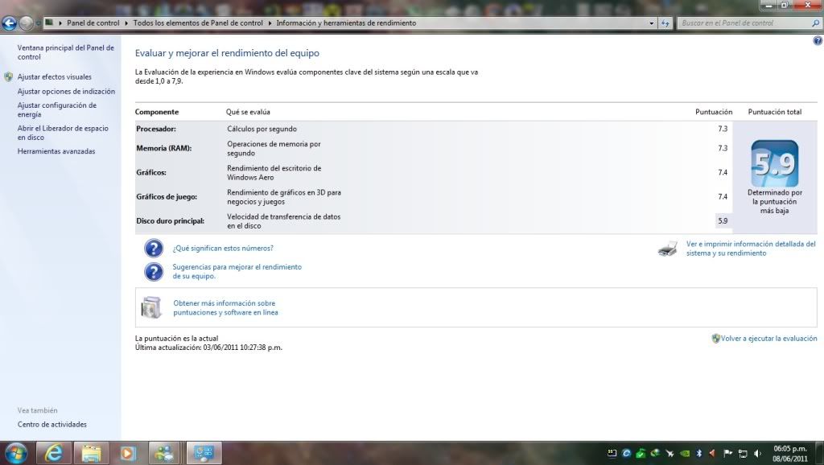
Task: Launch Internet Explorer from the taskbar
Action: 53,453
